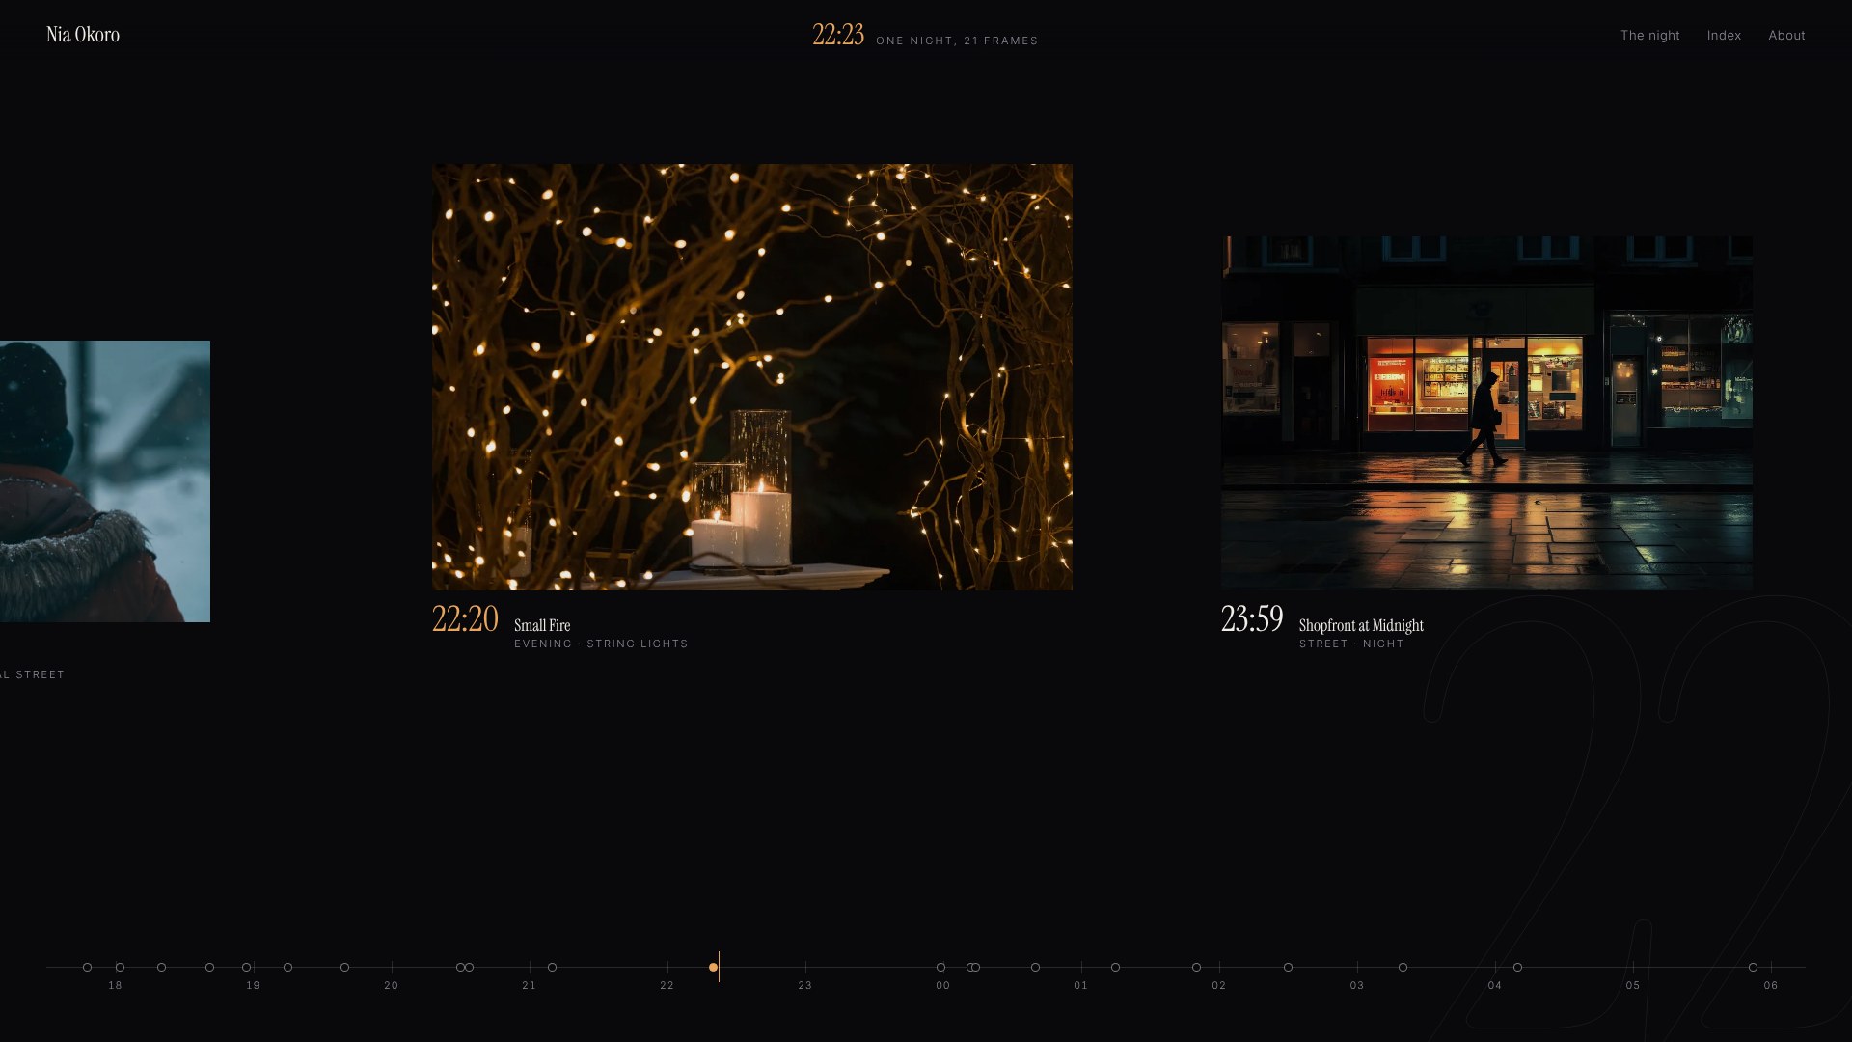1852x1042 pixels.
Task: Select the only timeline dot between 05 and 06
Action: (1753, 967)
